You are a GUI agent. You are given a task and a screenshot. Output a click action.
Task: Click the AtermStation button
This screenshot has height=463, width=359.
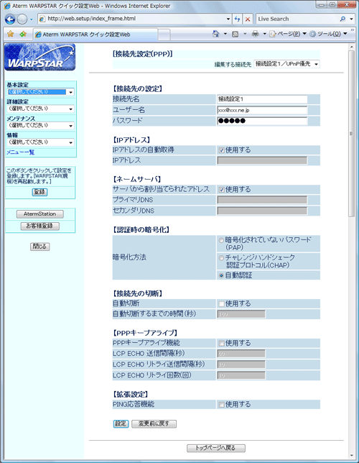(x=39, y=214)
